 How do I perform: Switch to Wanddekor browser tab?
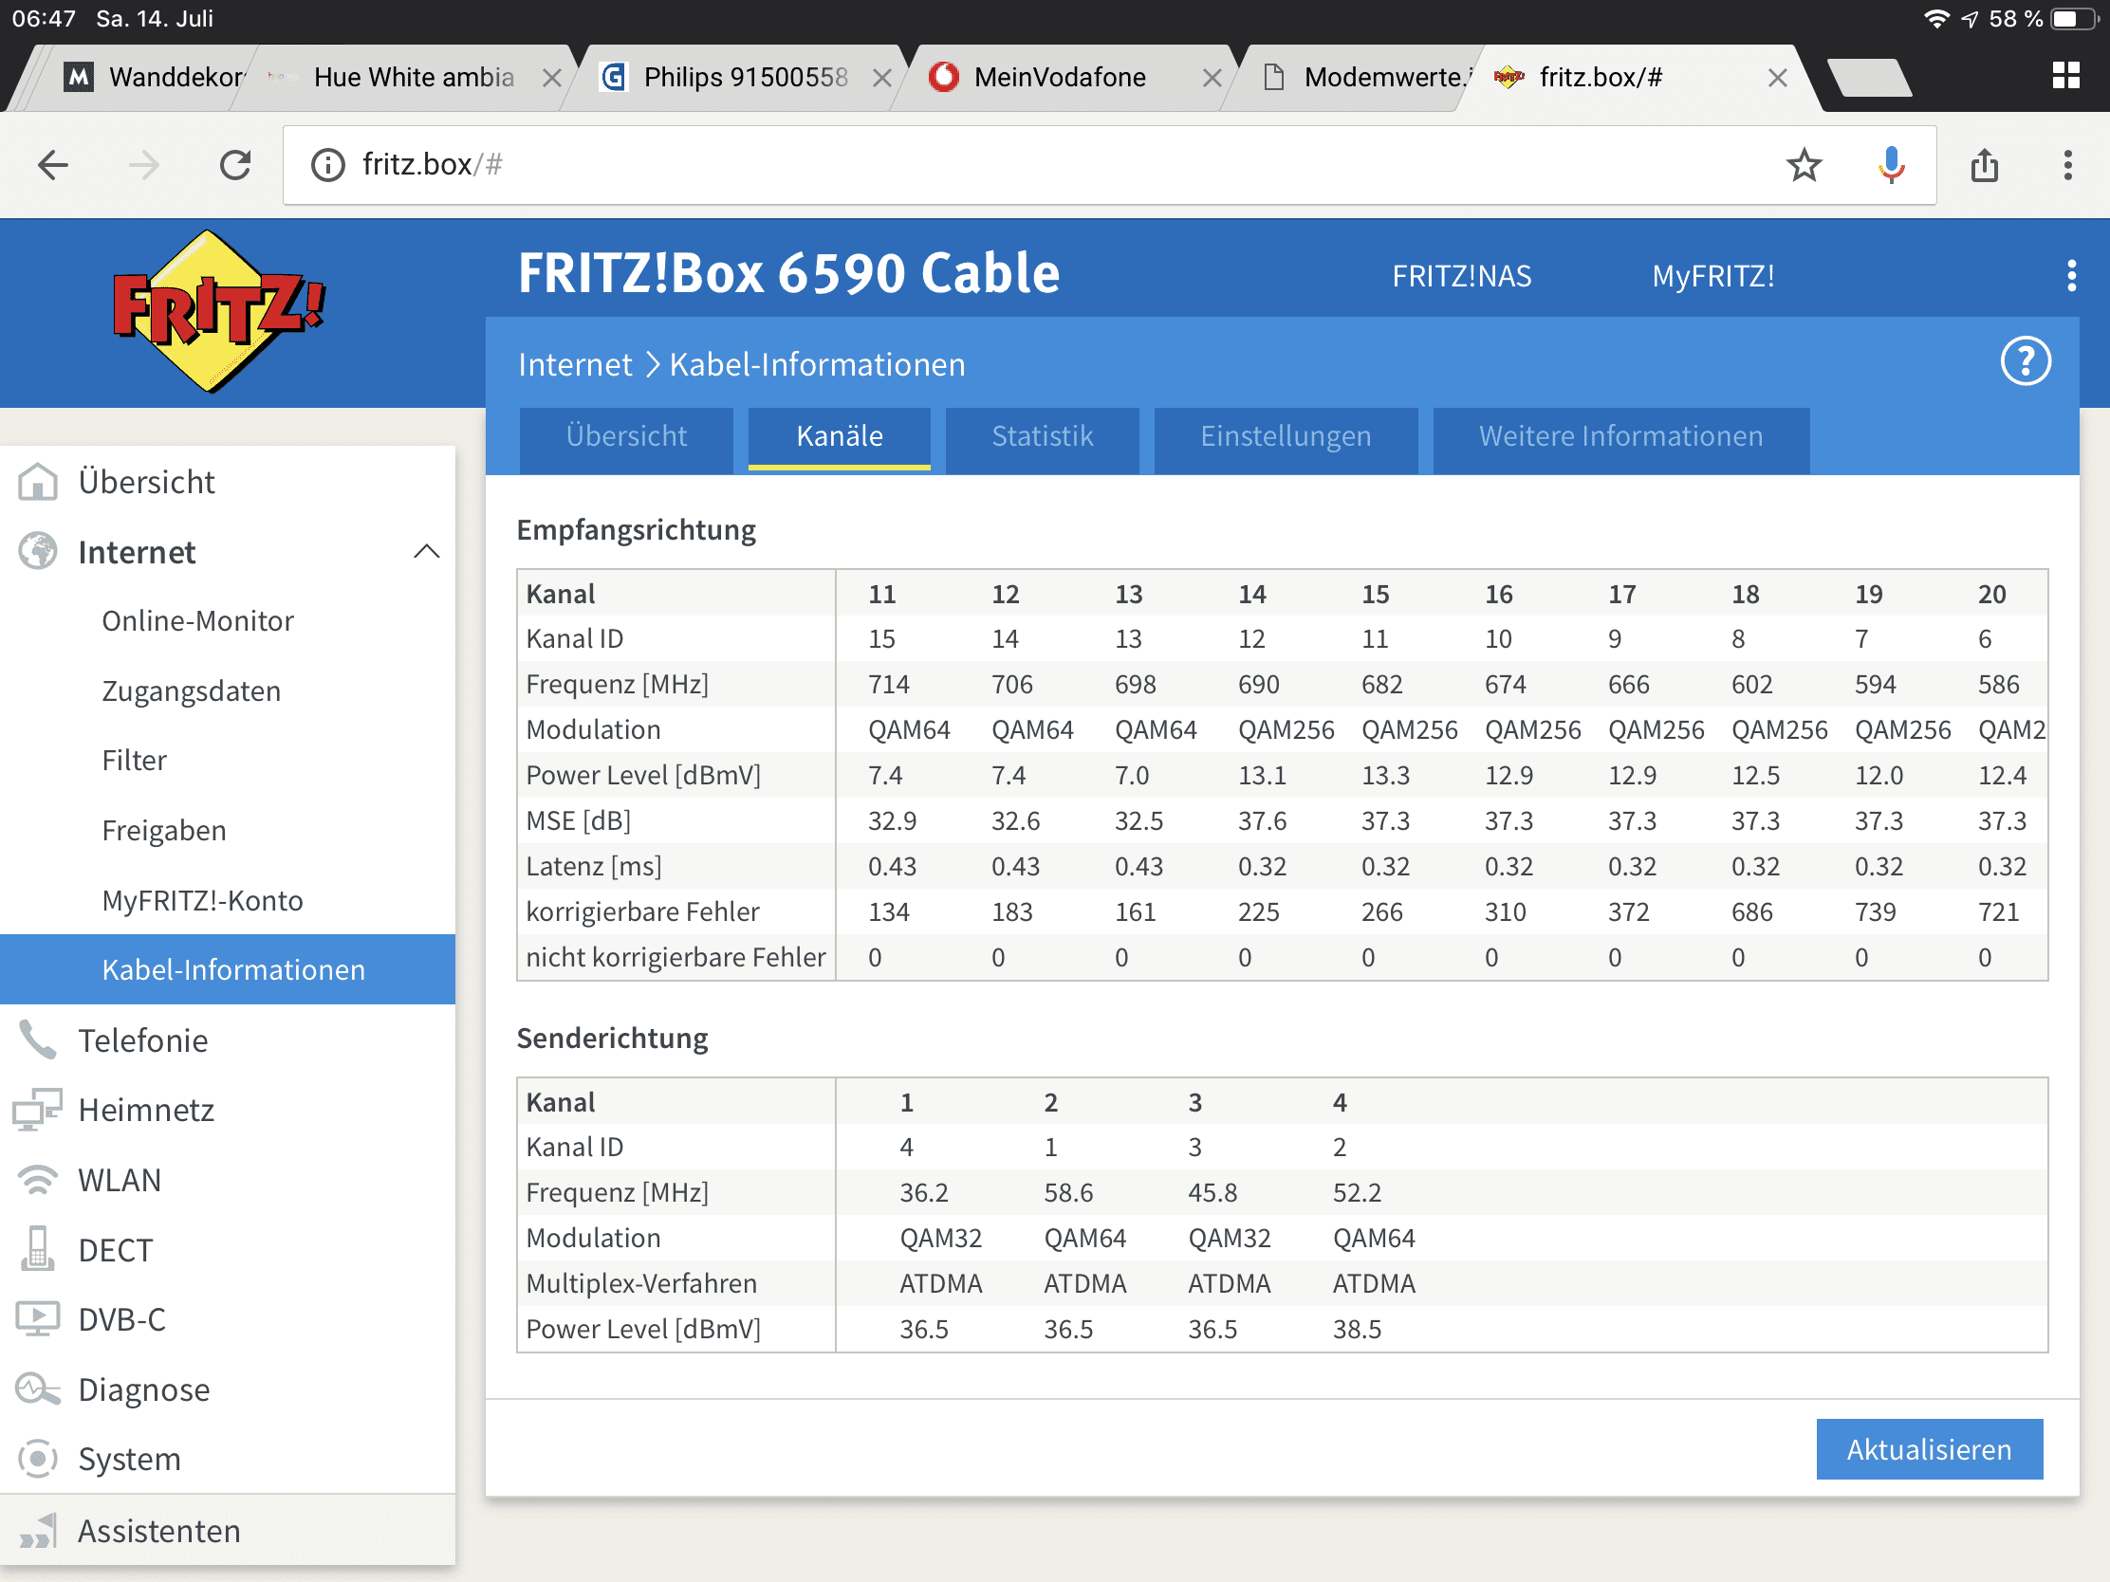click(x=153, y=77)
